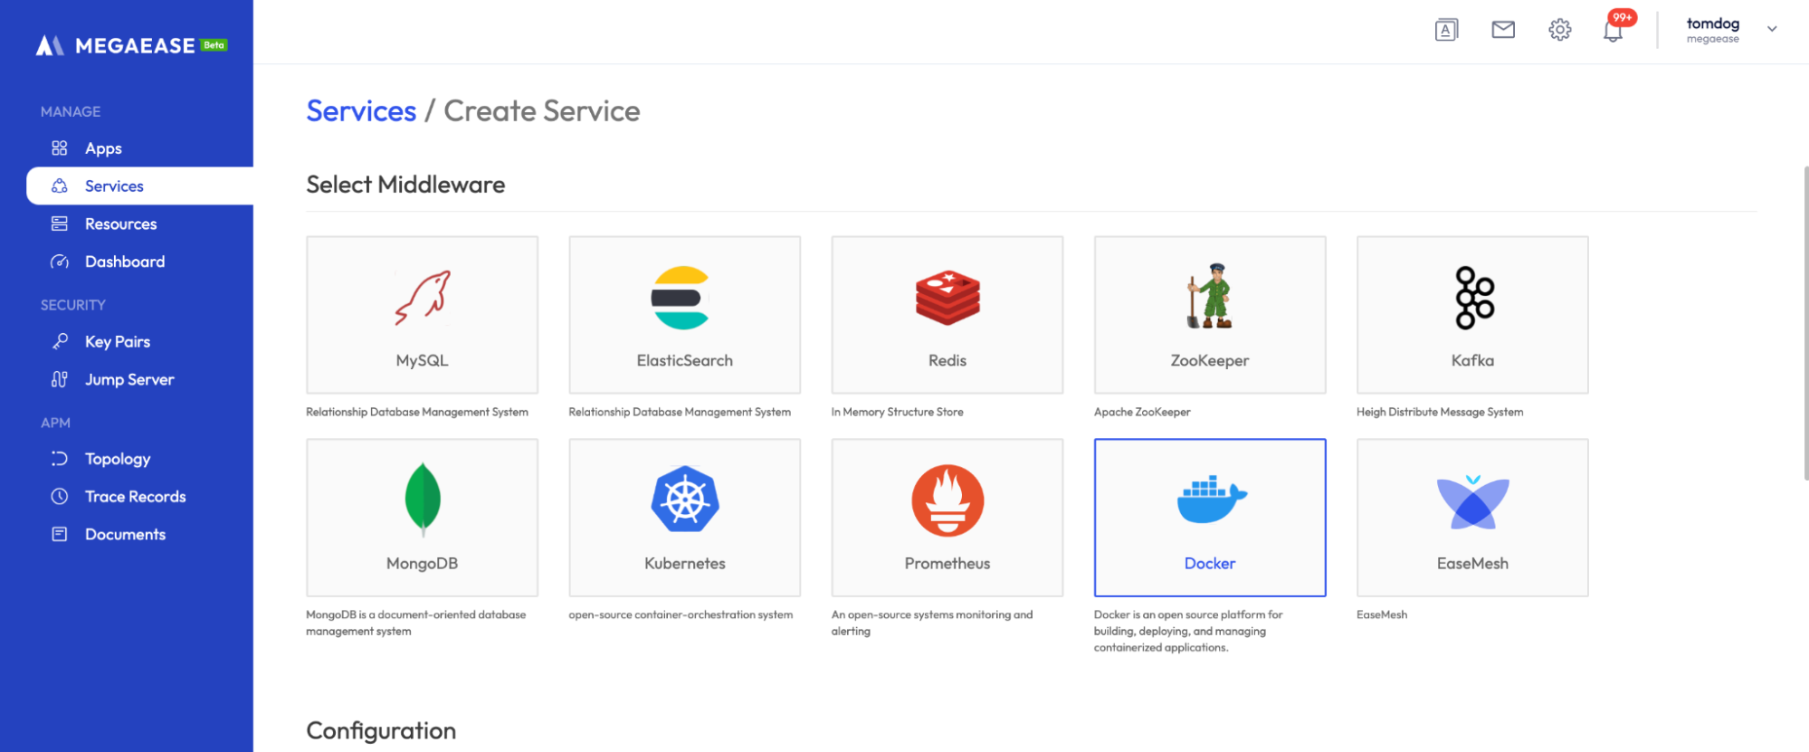Viewport: 1809px width, 752px height.
Task: Click 'In Memory Structure Store' description
Action: [898, 412]
